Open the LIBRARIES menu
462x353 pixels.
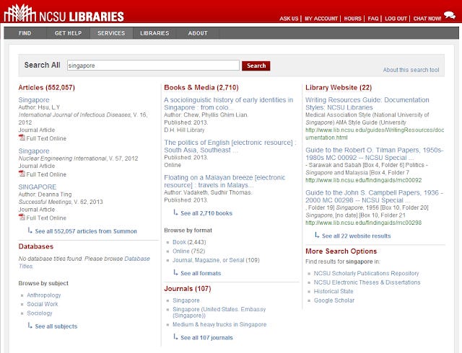click(x=154, y=33)
